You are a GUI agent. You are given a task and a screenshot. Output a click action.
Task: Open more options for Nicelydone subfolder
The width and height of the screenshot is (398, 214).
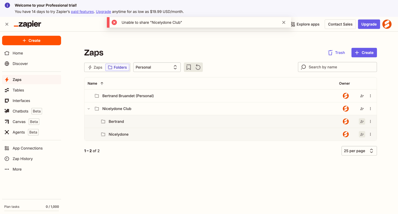[x=370, y=134]
